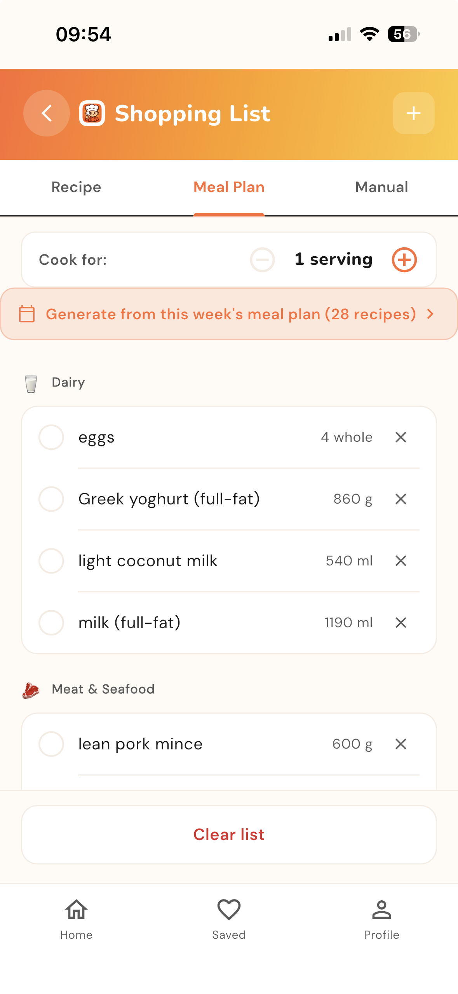Image resolution: width=458 pixels, height=994 pixels.
Task: Open Profile from bottom navigation
Action: [381, 919]
